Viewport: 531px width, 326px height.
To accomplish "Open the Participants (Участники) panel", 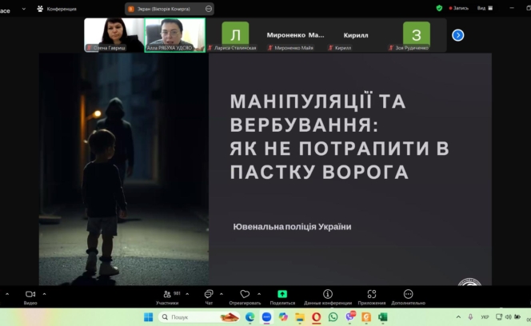I will (x=166, y=296).
